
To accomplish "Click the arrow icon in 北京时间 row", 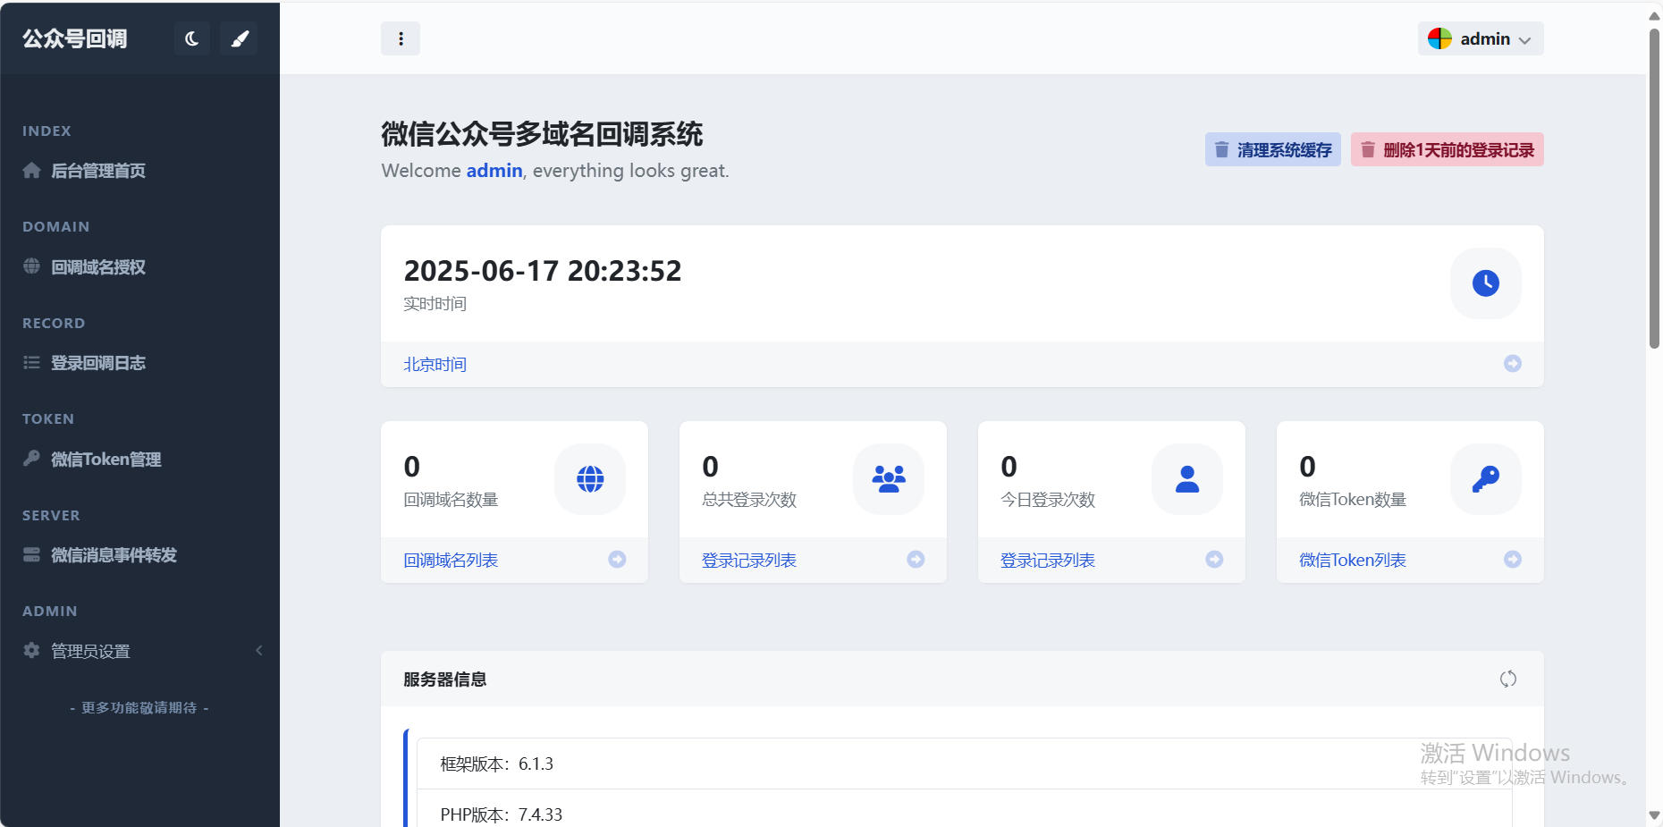I will 1513,363.
